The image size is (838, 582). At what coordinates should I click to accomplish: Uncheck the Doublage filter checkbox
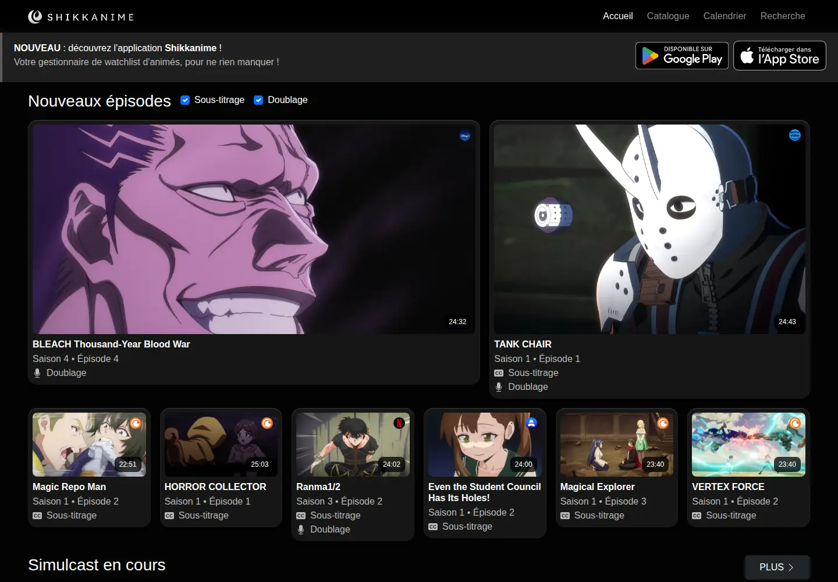pyautogui.click(x=258, y=100)
